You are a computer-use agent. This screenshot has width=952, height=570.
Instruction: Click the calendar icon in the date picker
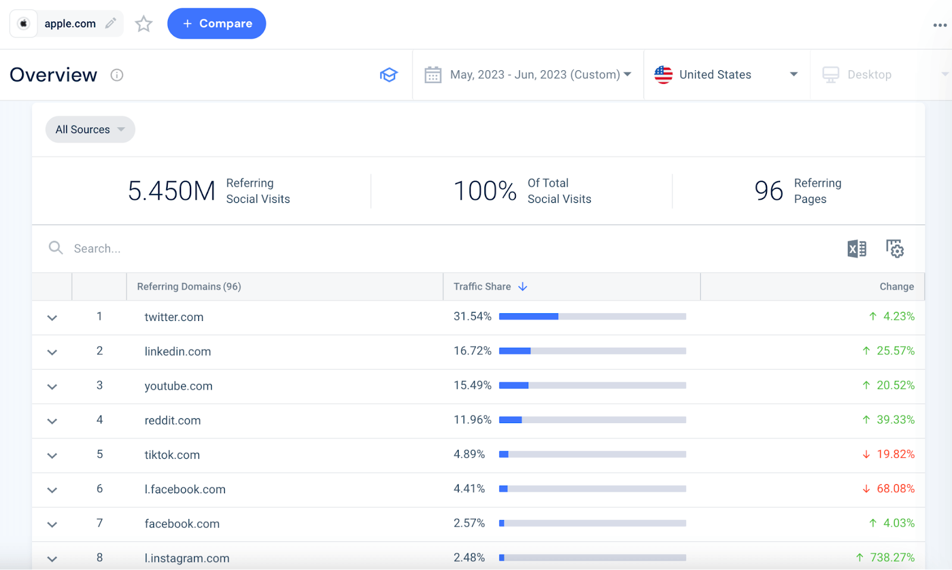click(x=433, y=75)
